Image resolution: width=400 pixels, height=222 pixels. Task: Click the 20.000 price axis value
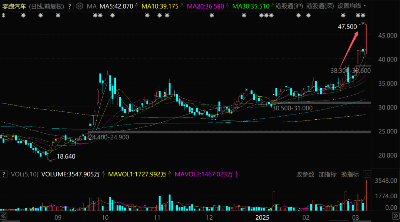coord(387,155)
